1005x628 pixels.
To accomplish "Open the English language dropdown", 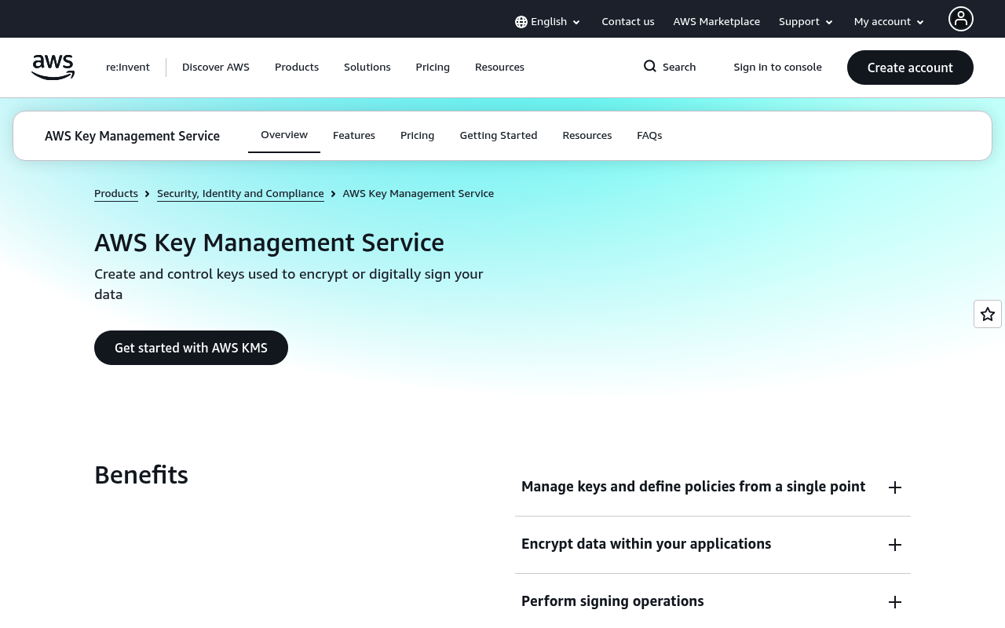I will [x=548, y=22].
